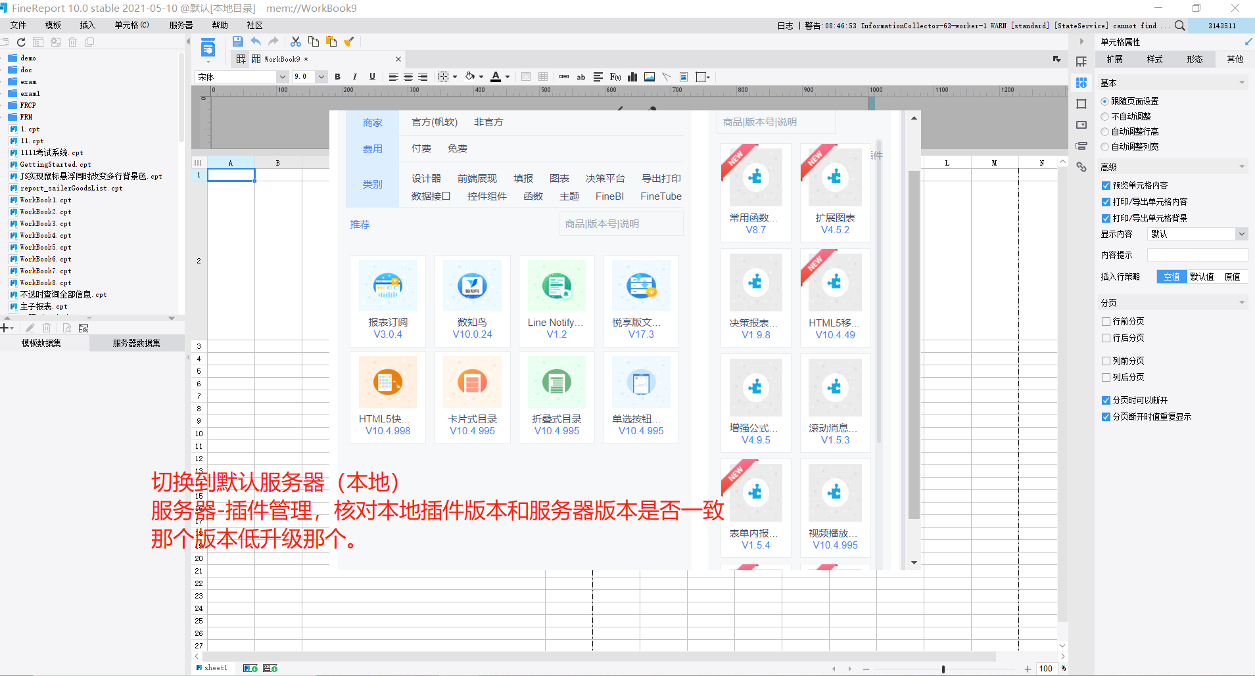Viewport: 1255px width, 676px height.
Task: Save the current workbook
Action: (238, 41)
